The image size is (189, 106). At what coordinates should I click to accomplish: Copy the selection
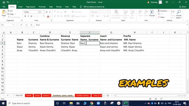11,14
